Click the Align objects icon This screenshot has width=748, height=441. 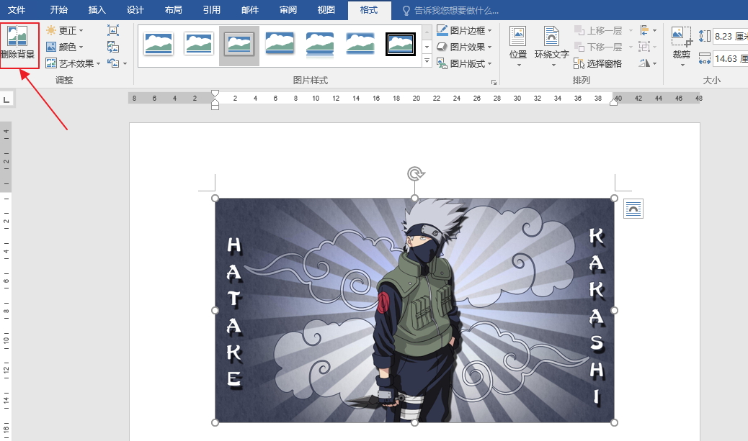tap(648, 30)
